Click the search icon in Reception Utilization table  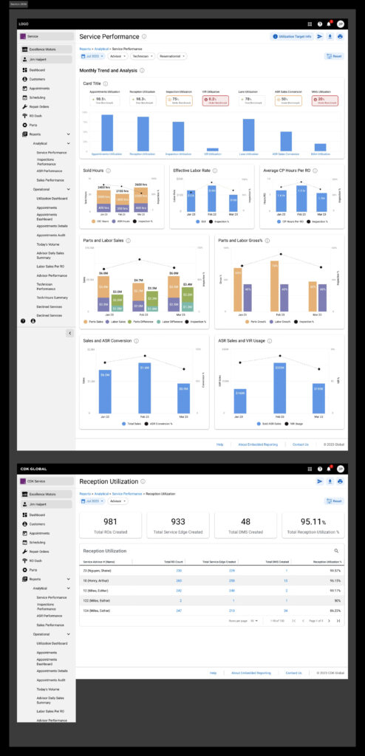pos(336,551)
